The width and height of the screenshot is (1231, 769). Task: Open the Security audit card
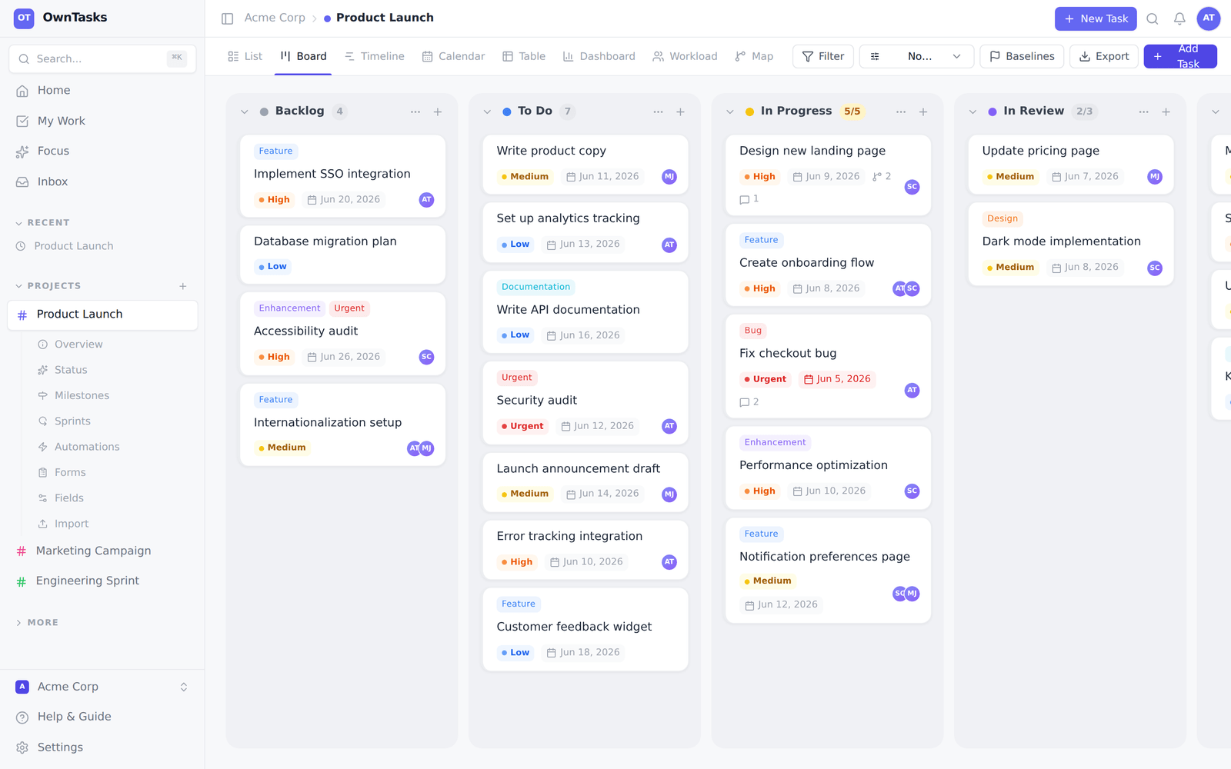click(x=585, y=403)
